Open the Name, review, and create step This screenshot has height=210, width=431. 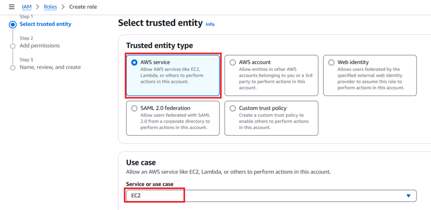point(50,67)
